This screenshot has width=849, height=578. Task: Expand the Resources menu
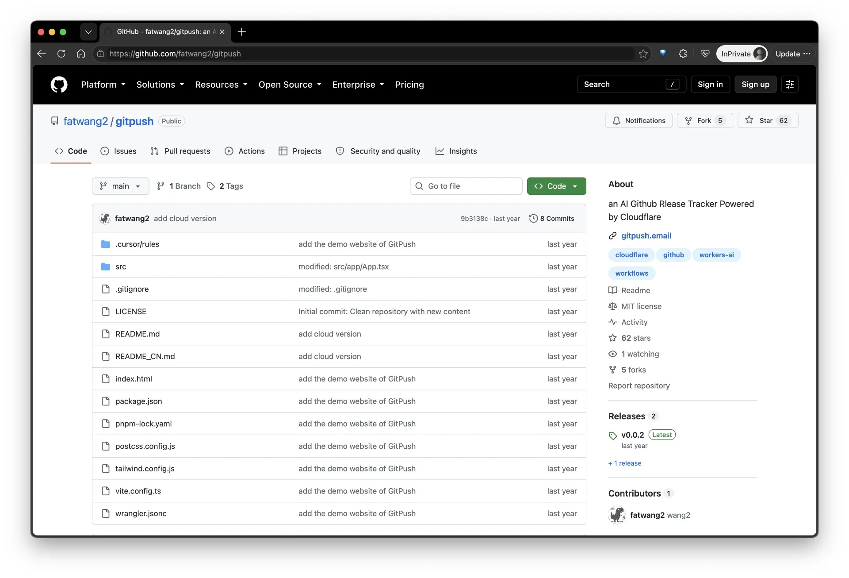pyautogui.click(x=221, y=85)
